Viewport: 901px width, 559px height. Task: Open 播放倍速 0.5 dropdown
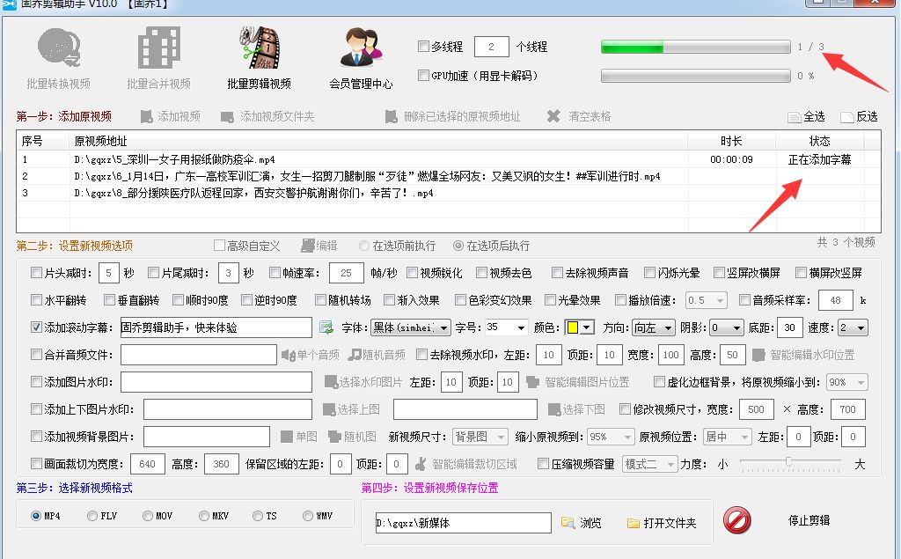point(707,300)
